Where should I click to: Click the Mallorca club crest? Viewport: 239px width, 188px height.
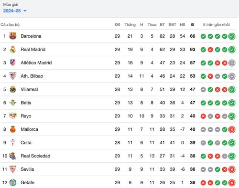[13, 129]
